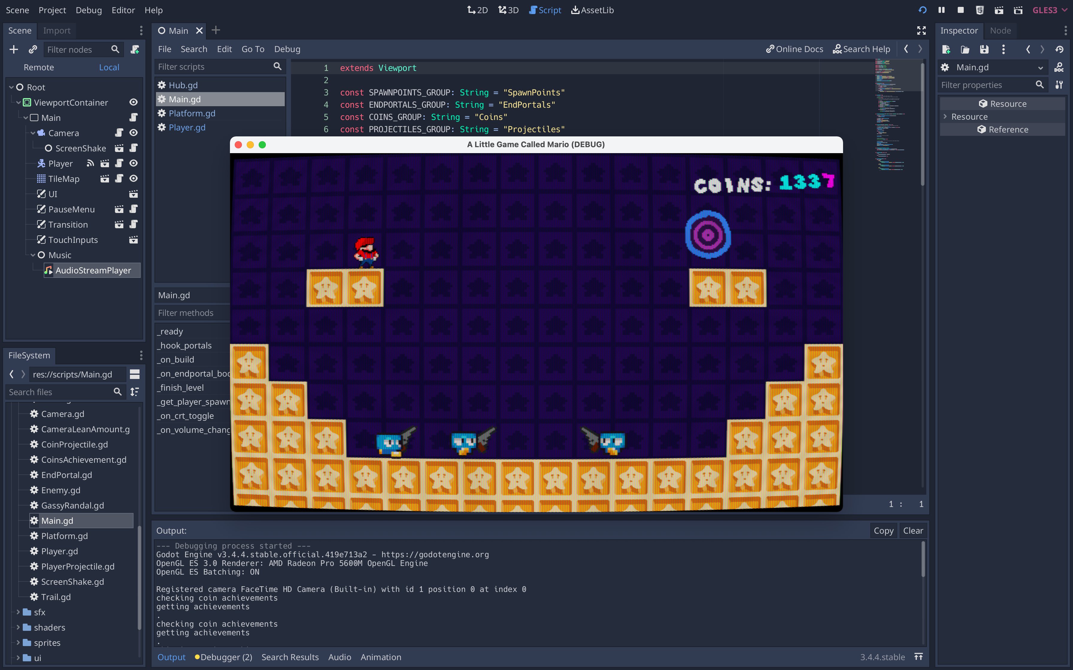Image resolution: width=1073 pixels, height=670 pixels.
Task: Click the Instance Child Scene link icon
Action: 33,50
